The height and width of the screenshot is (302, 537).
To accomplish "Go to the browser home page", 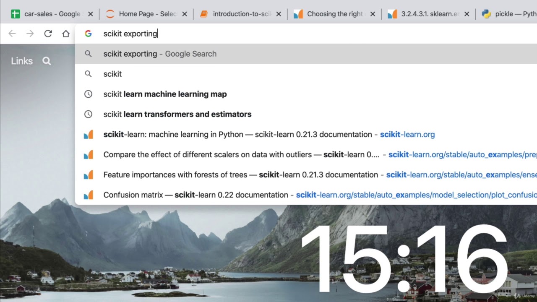I will click(x=66, y=34).
